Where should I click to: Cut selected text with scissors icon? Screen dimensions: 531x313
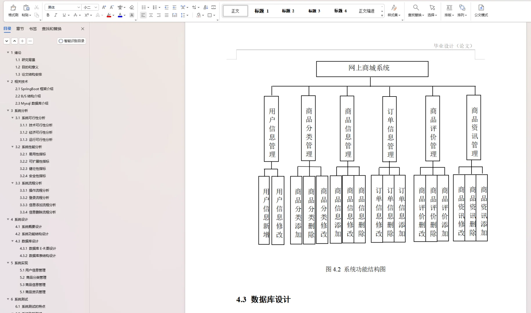37,7
